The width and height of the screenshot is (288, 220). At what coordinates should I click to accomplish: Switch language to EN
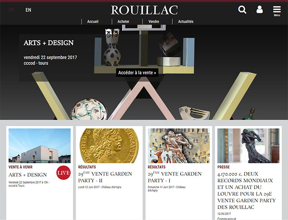pyautogui.click(x=28, y=10)
